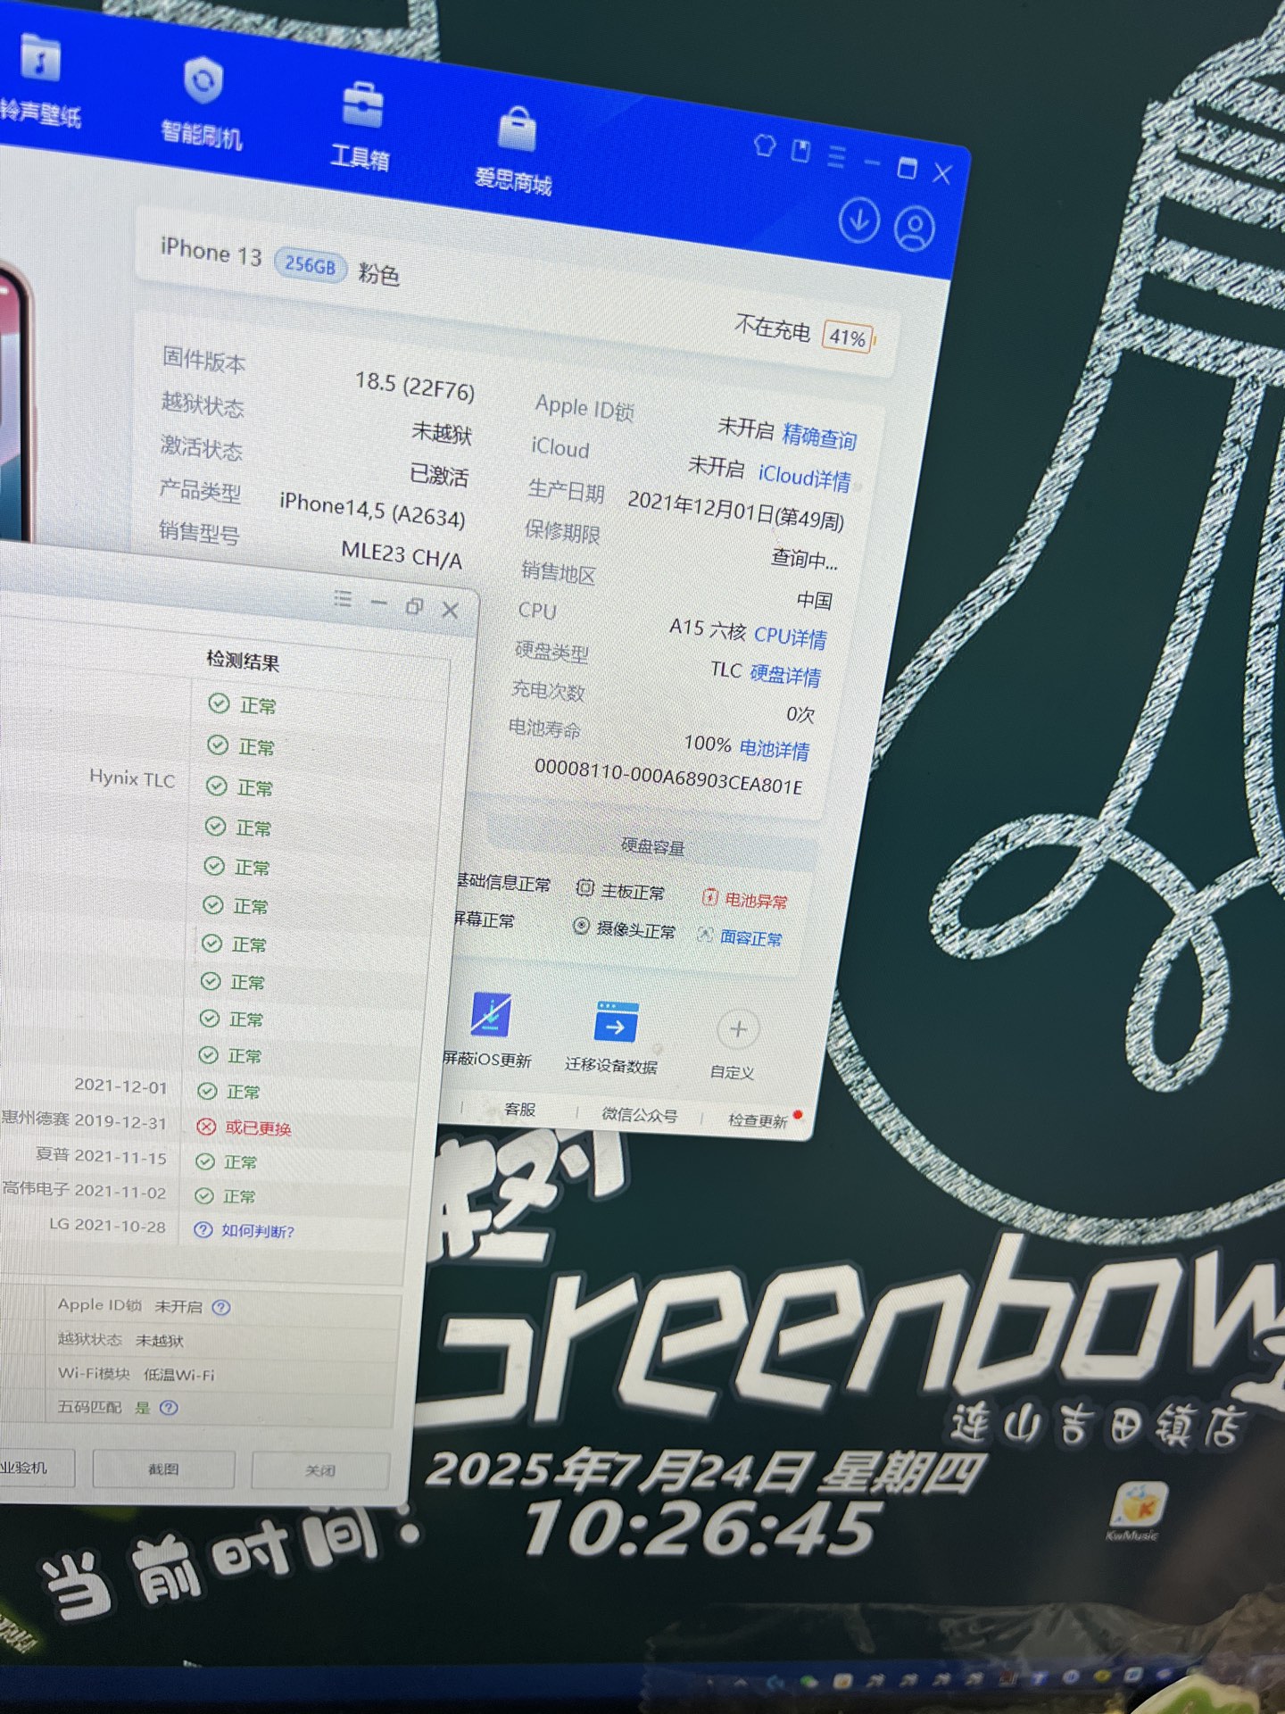Open the report dialog's hamburger menu icon
This screenshot has width=1285, height=1714.
coord(343,599)
